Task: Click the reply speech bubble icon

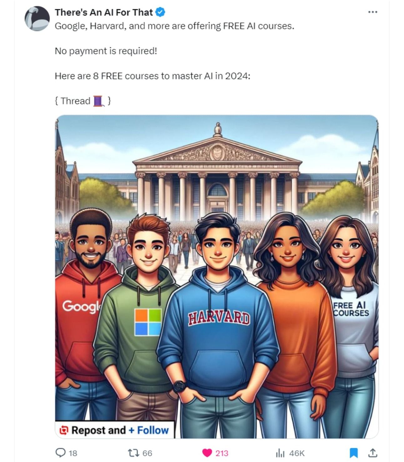Action: click(x=60, y=452)
